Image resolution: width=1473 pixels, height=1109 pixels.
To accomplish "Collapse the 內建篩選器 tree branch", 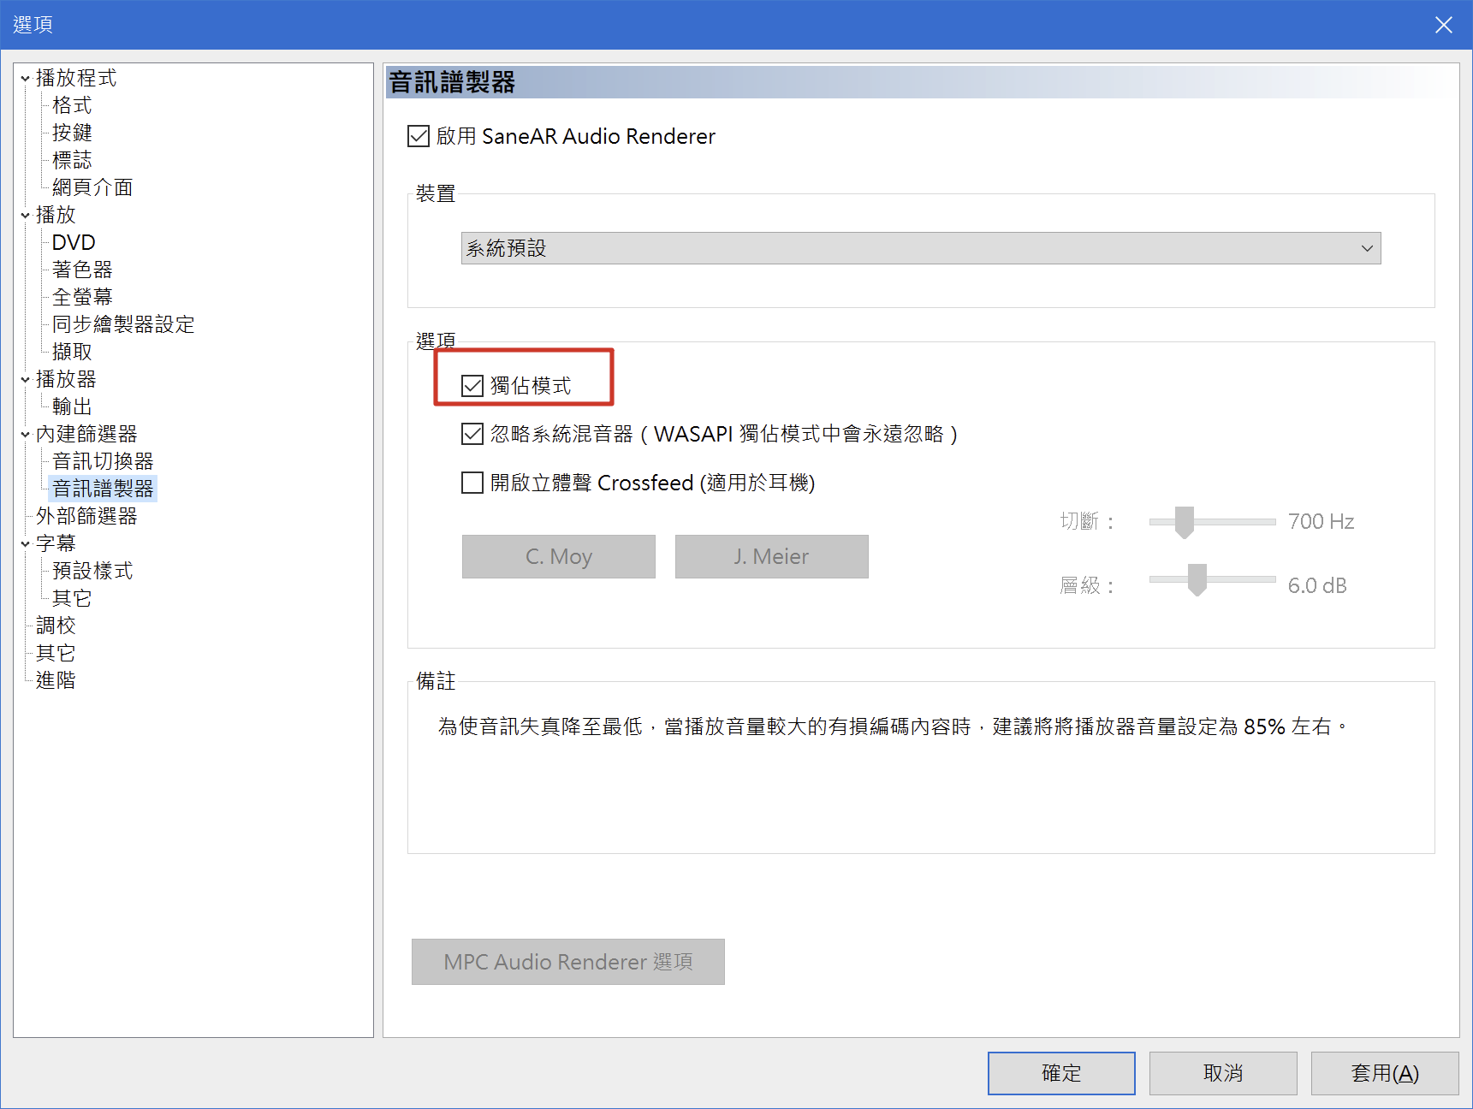I will pyautogui.click(x=25, y=434).
